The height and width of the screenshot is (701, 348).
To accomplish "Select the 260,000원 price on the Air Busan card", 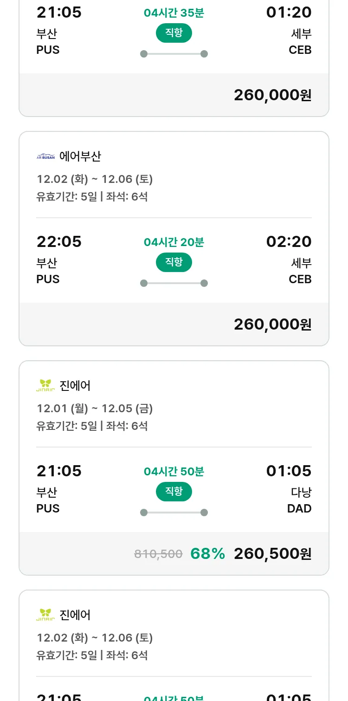I will (x=272, y=324).
